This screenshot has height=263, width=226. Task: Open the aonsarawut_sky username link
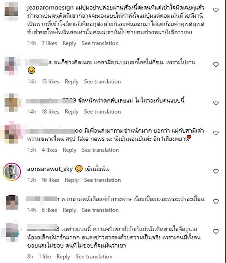click(x=50, y=169)
